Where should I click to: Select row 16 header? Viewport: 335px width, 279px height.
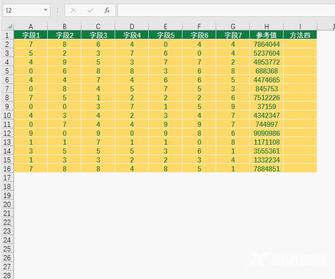coord(7,169)
